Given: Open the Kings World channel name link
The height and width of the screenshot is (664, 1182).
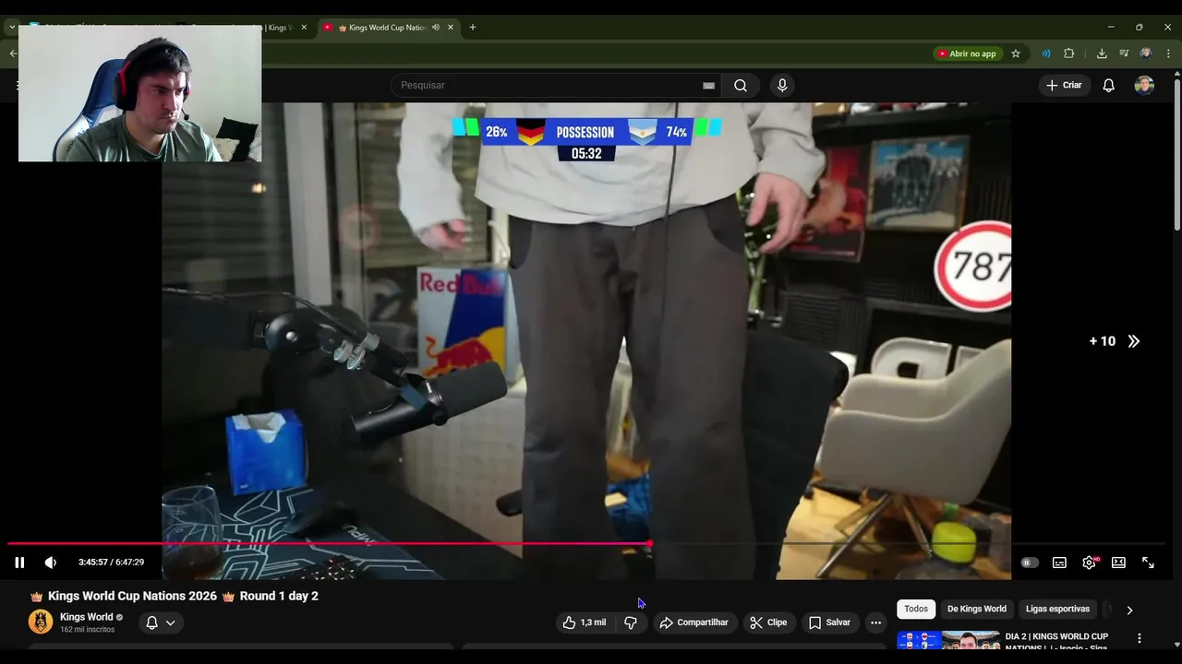Looking at the screenshot, I should click(x=87, y=617).
